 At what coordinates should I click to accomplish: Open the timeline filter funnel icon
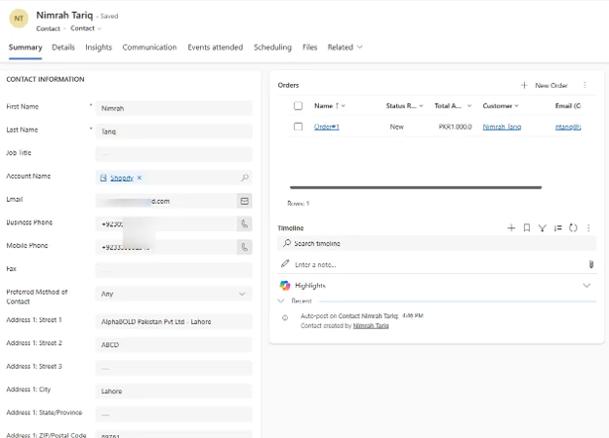click(x=543, y=228)
